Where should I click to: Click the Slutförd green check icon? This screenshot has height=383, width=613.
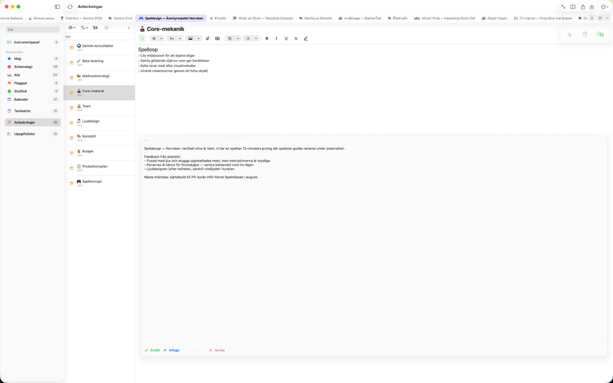(x=9, y=91)
